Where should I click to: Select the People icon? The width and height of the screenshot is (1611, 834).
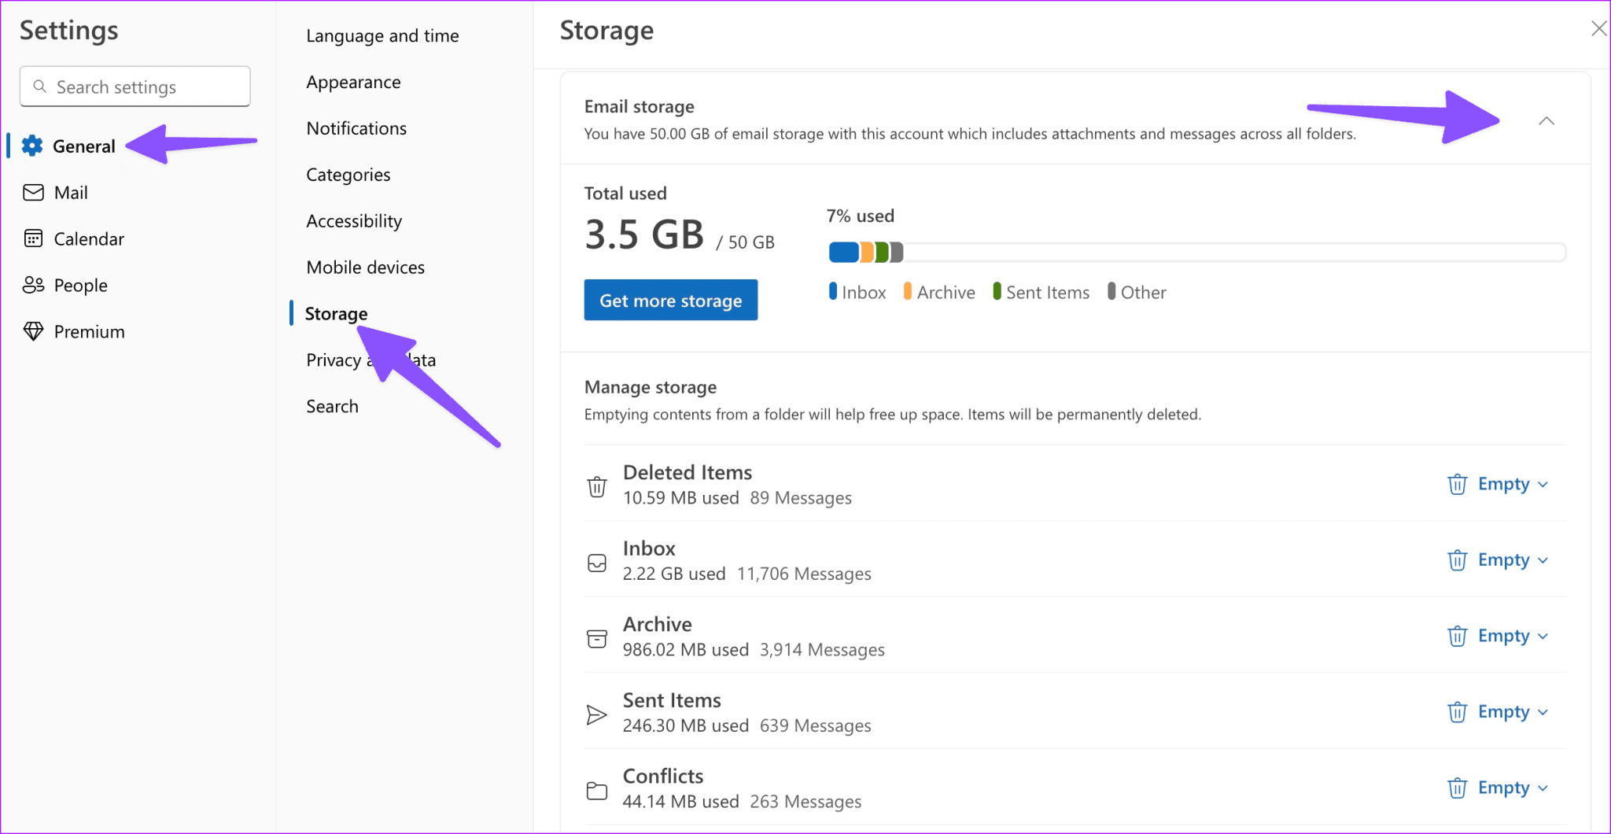[x=34, y=285]
